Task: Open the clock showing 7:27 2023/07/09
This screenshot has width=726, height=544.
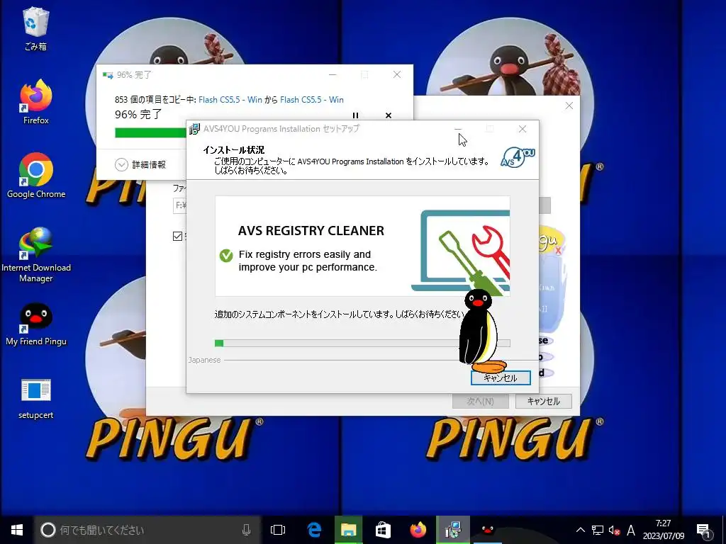Action: [663, 530]
